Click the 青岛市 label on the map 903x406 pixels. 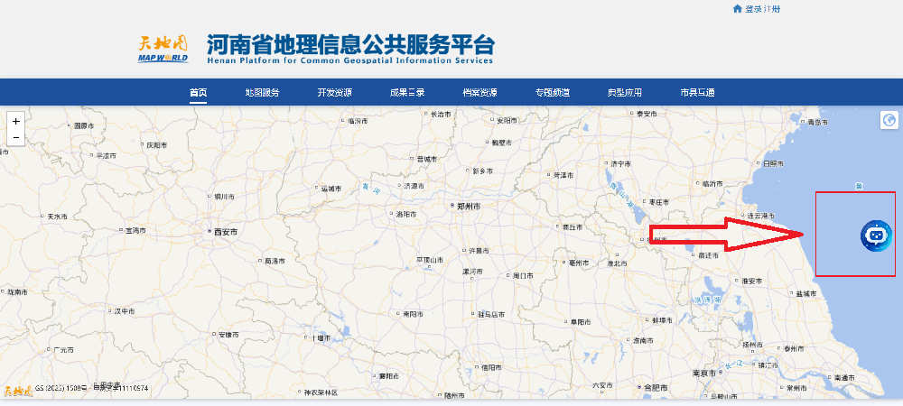point(818,123)
